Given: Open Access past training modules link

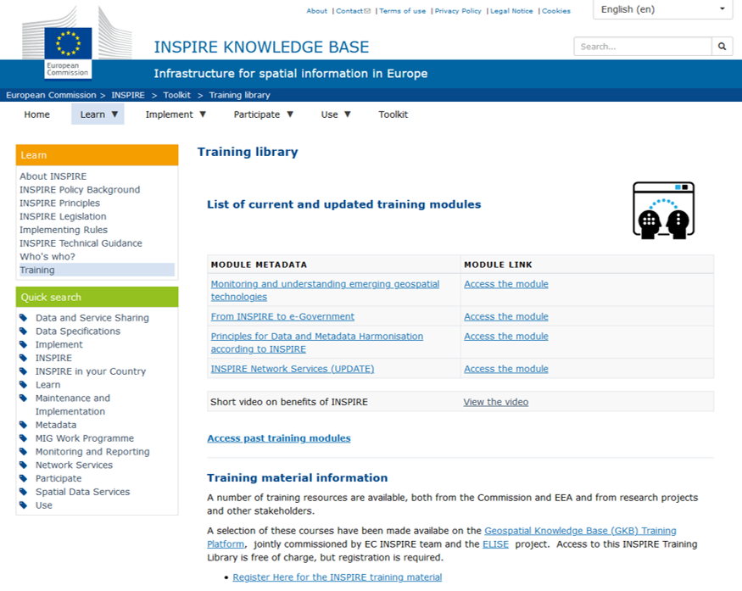Looking at the screenshot, I should [279, 438].
